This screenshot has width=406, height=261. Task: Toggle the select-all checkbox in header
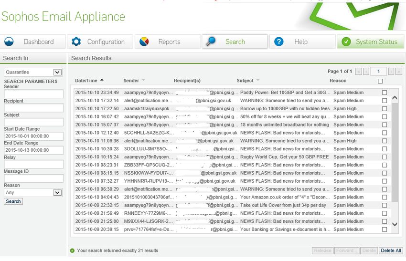point(380,81)
